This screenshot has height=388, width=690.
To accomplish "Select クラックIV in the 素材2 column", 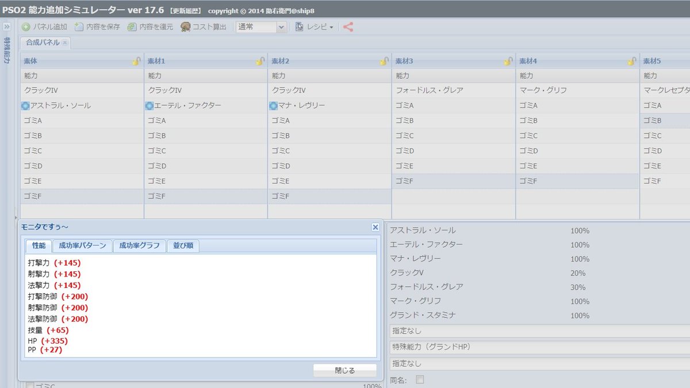I will click(329, 91).
